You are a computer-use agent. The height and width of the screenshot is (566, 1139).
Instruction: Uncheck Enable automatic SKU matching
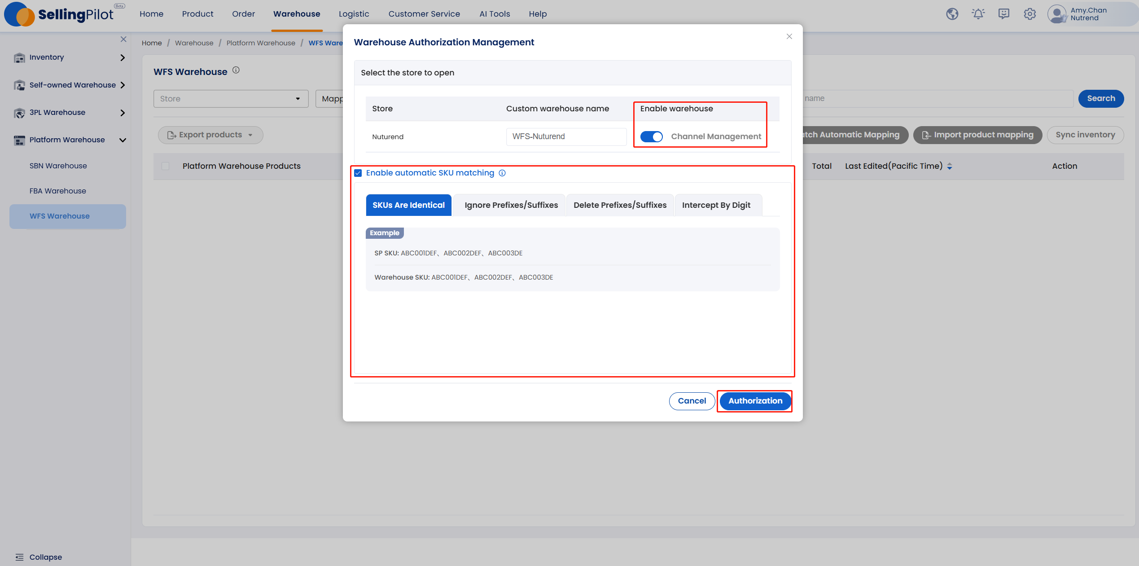pos(358,173)
